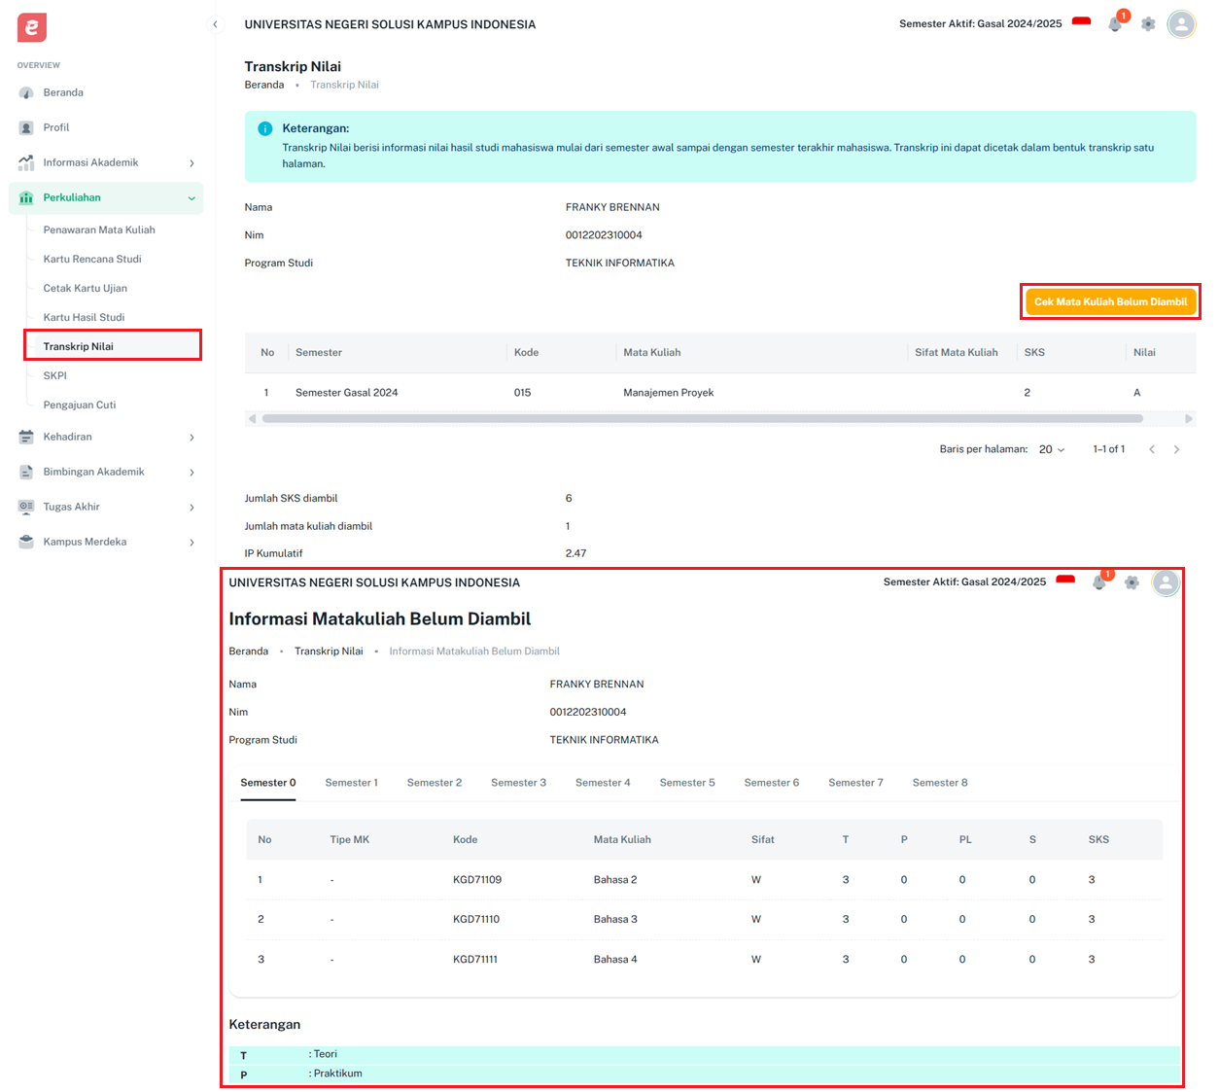Click the Beranda sidebar link
The width and height of the screenshot is (1219, 1092).
[x=63, y=93]
